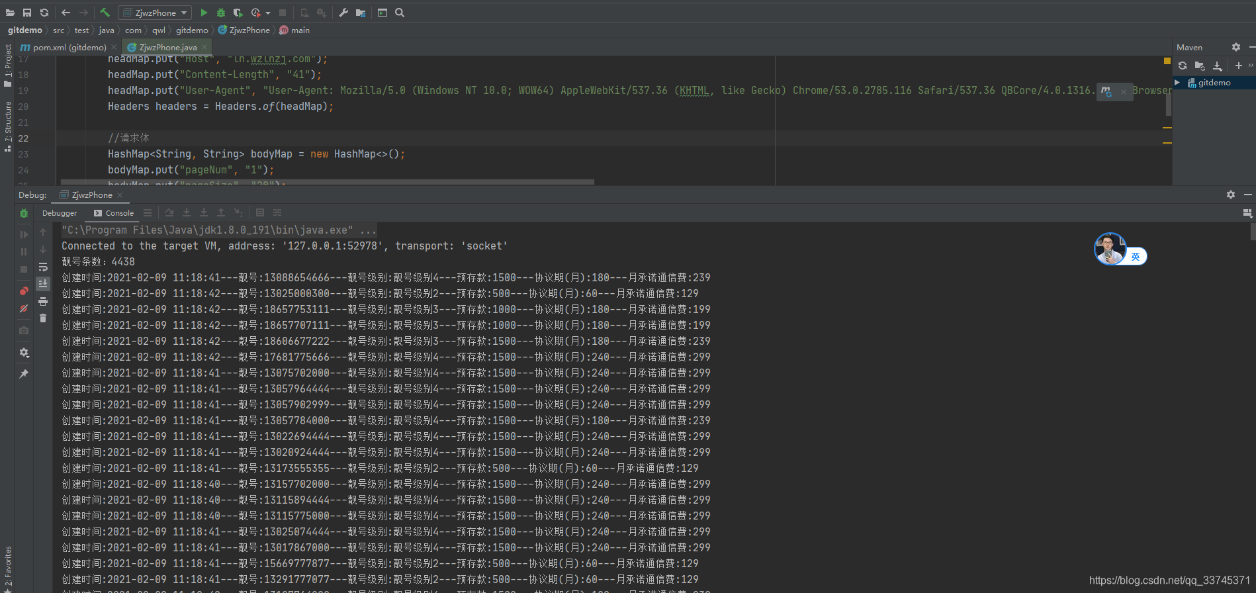Open View Breakpoints red circles icon

(24, 291)
